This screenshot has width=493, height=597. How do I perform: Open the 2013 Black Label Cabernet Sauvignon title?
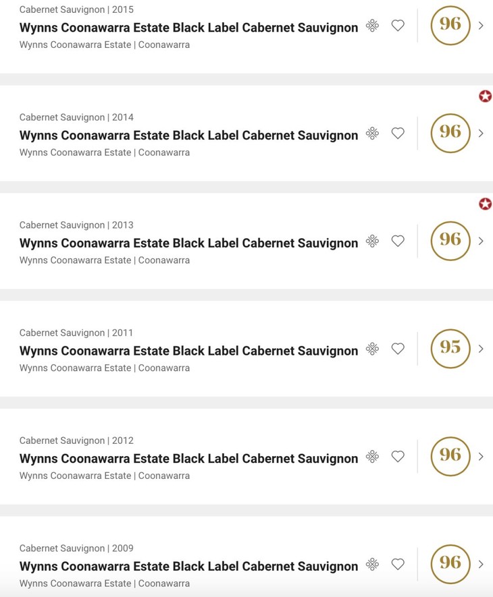coord(188,243)
